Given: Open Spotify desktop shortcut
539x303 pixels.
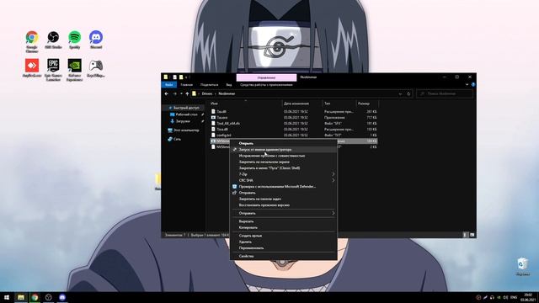Looking at the screenshot, I should 75,40.
